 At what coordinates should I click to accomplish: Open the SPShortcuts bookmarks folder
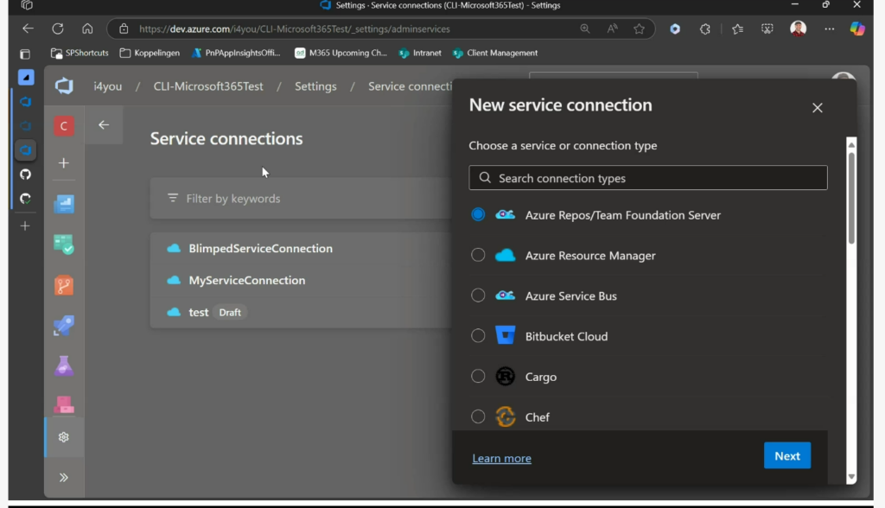(x=80, y=53)
